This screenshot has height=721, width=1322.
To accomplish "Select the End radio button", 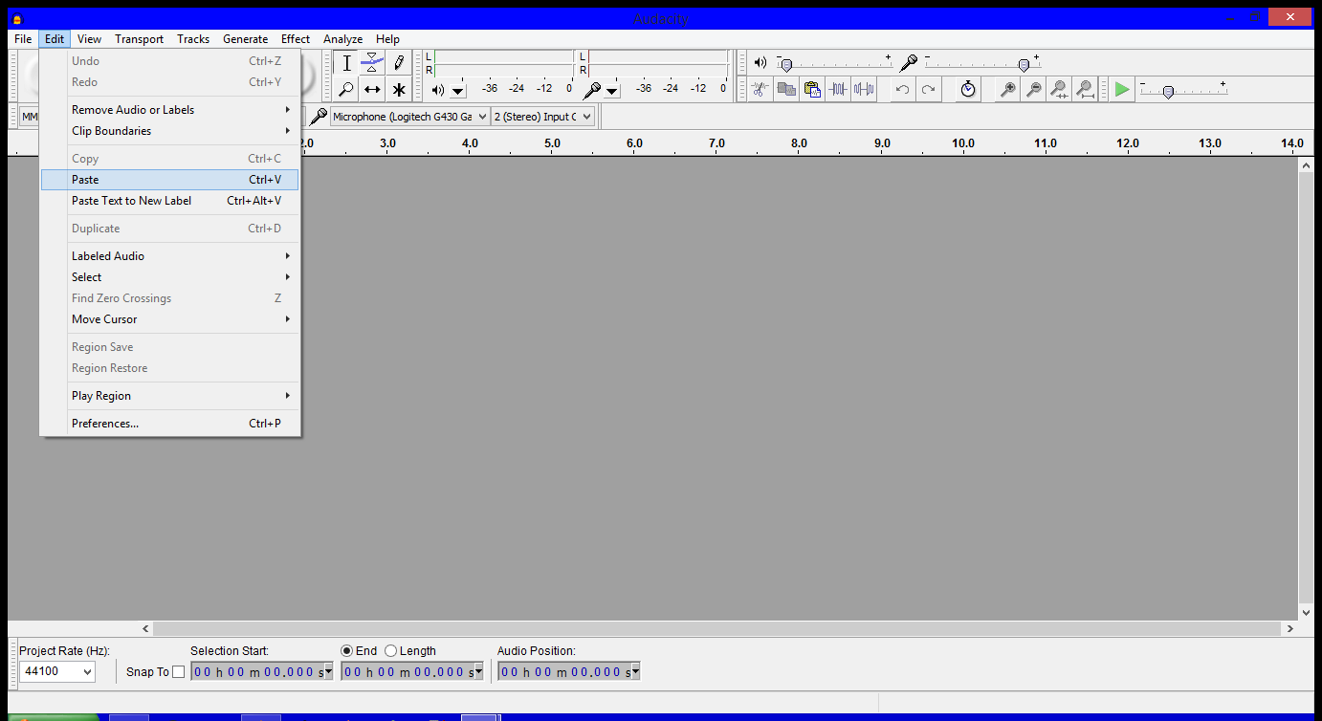I will (x=347, y=651).
